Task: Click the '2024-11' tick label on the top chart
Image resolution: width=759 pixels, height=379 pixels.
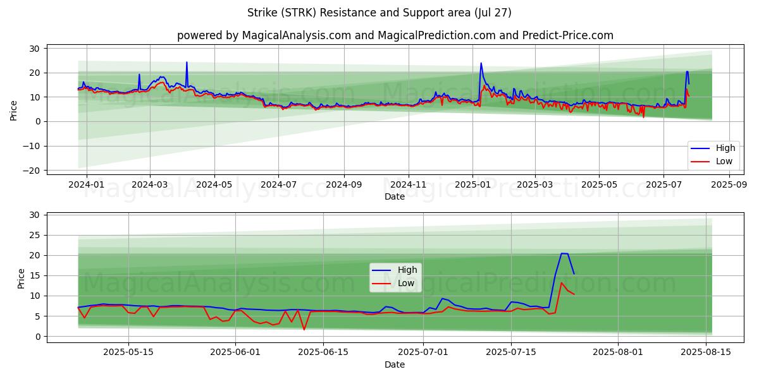Action: [408, 185]
